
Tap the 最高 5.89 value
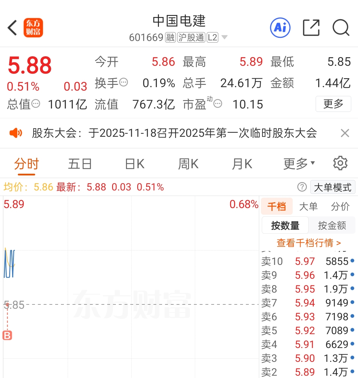coord(251,62)
